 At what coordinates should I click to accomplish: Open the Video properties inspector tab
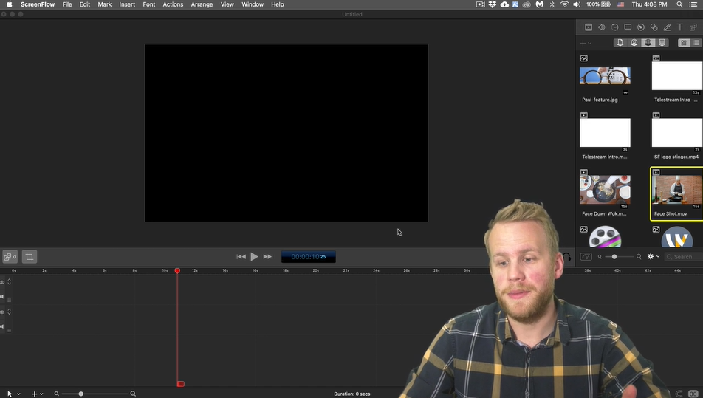(589, 27)
